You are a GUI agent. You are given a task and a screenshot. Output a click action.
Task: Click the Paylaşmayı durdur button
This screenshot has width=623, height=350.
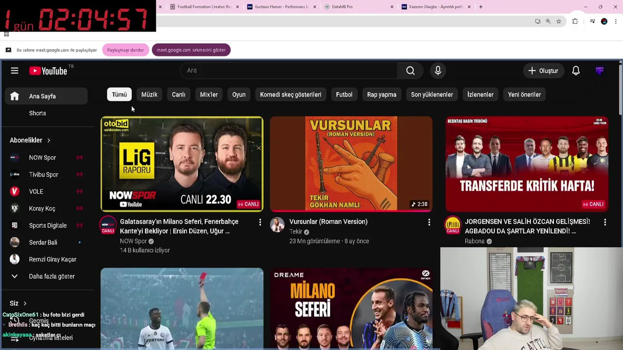click(x=126, y=50)
